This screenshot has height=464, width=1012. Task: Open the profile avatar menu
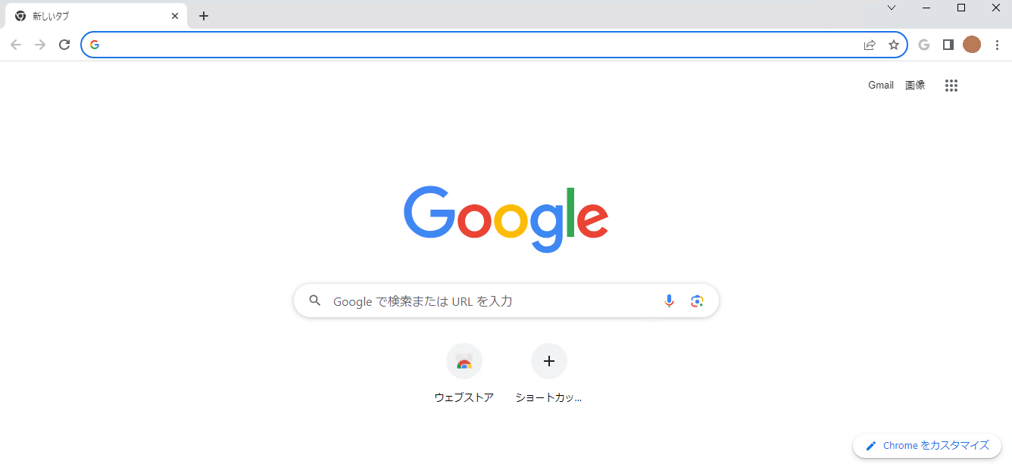coord(972,45)
